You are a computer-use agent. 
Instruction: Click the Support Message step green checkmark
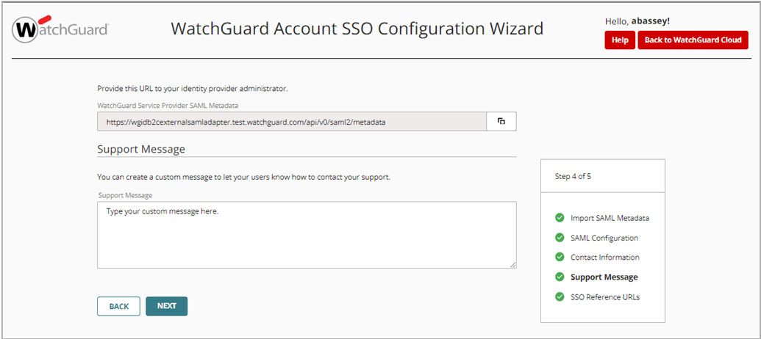click(x=560, y=277)
